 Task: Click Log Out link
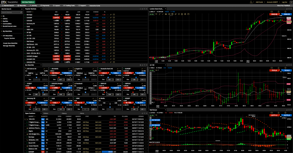point(284,2)
